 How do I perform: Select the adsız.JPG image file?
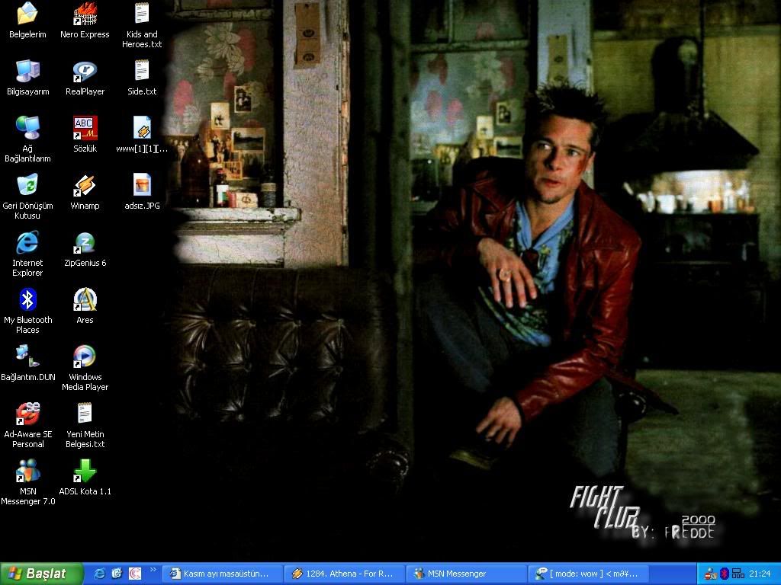(x=142, y=186)
